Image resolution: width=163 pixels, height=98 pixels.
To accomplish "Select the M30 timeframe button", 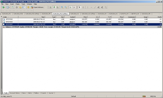I will [14, 11].
